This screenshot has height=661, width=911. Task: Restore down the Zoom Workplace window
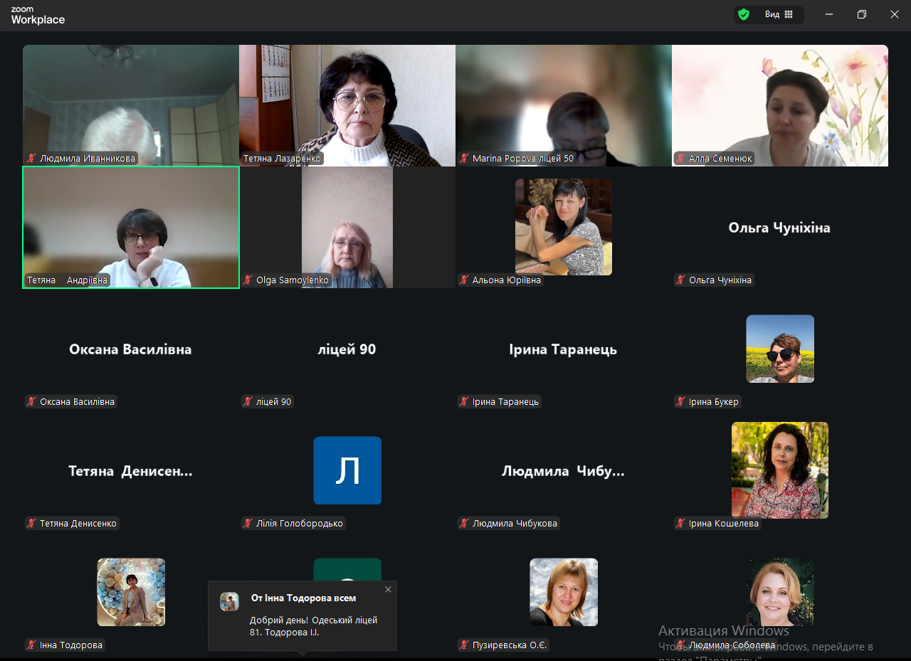(x=861, y=14)
